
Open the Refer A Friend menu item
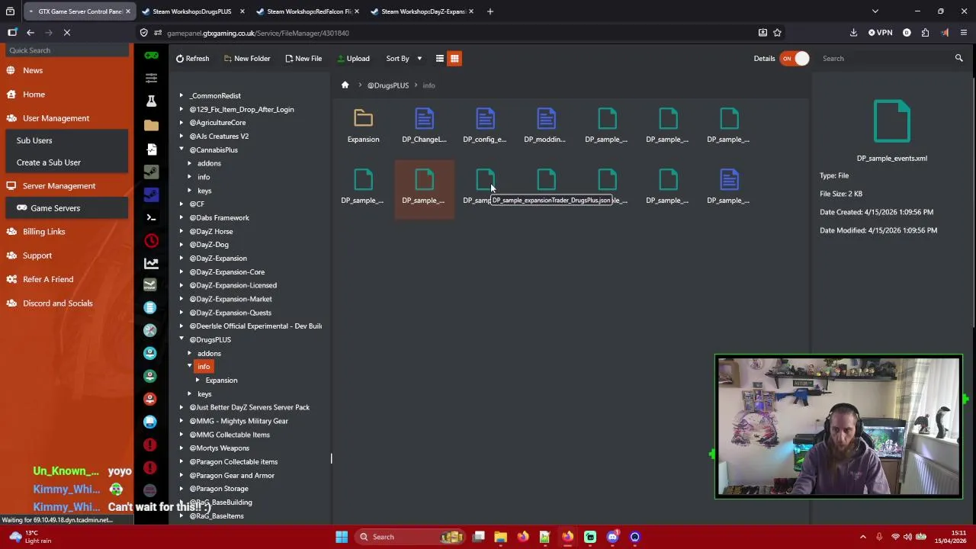48,280
